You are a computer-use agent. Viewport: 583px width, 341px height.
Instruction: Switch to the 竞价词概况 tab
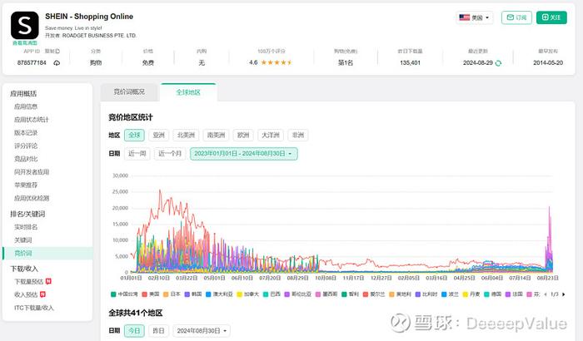(129, 91)
